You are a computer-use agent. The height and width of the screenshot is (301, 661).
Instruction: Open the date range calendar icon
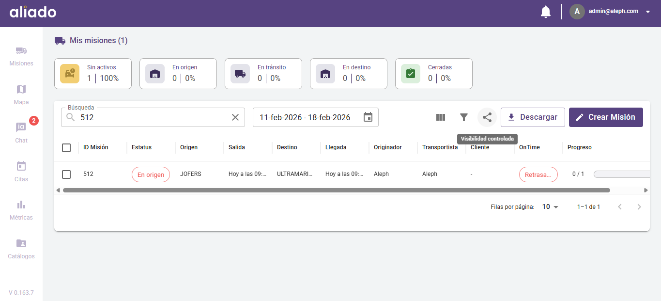click(x=368, y=117)
